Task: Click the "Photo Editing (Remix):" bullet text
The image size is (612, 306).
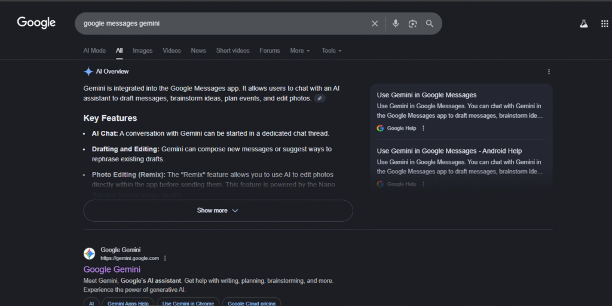Action: tap(129, 175)
